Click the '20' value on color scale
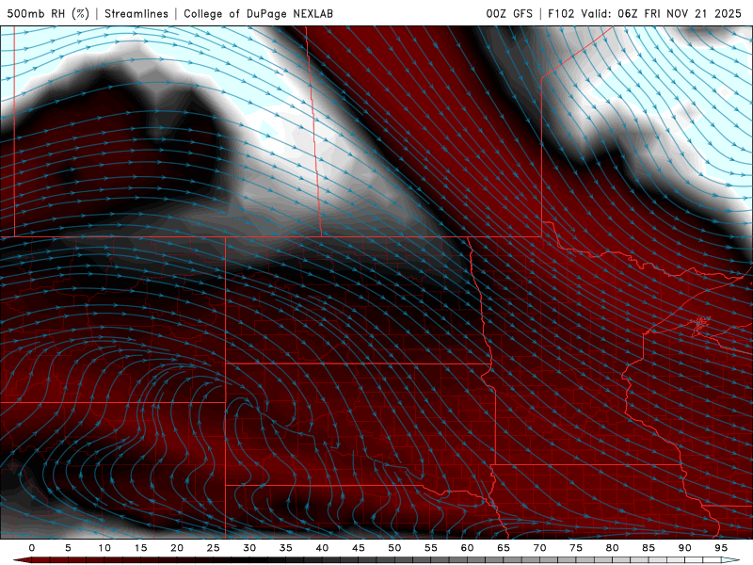Viewport: 753px width, 565px height. pyautogui.click(x=177, y=548)
